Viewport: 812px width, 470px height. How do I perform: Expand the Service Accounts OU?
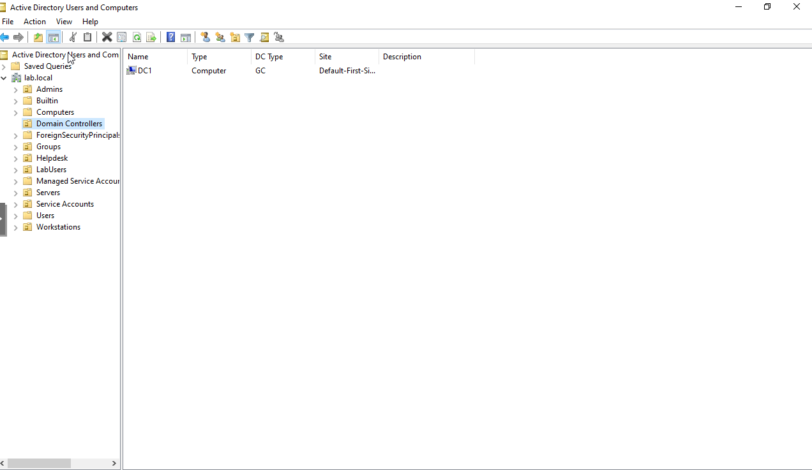(x=16, y=204)
